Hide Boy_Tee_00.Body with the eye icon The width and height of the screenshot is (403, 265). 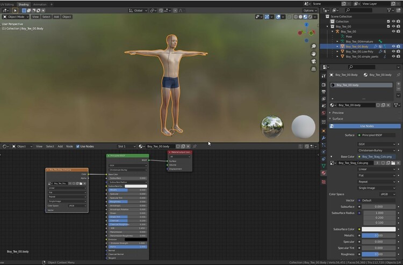pos(393,47)
